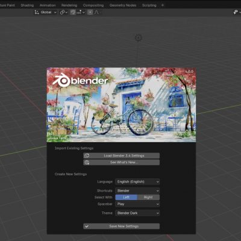Toggle proportional editing
The width and height of the screenshot is (241, 241).
coord(90,12)
